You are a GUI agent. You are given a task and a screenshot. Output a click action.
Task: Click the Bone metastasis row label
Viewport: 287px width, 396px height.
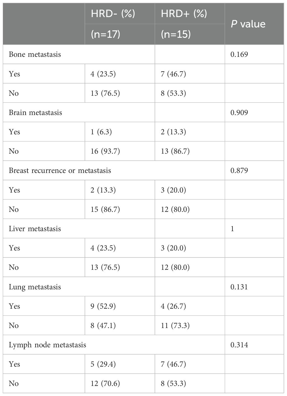[35, 54]
